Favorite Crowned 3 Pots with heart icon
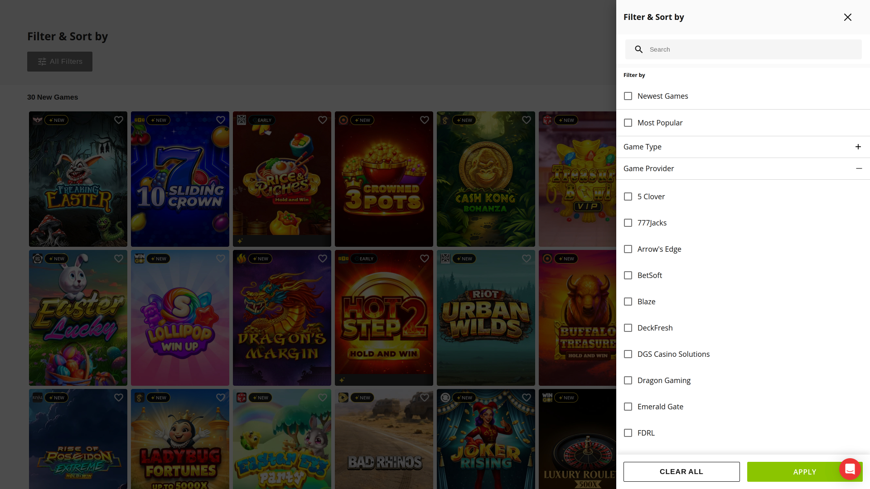 point(425,120)
